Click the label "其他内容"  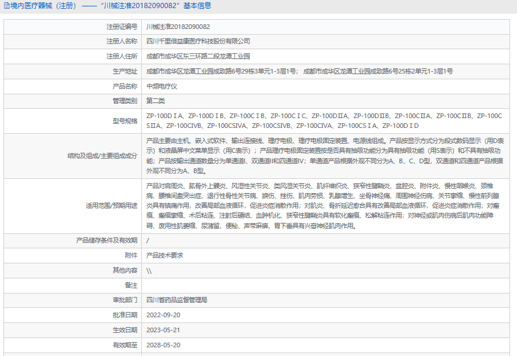pyautogui.click(x=125, y=270)
